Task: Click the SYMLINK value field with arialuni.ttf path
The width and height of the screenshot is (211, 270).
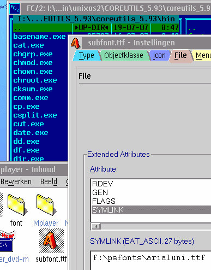Action: pos(150,261)
